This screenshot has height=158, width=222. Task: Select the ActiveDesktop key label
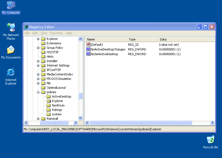tap(61, 96)
